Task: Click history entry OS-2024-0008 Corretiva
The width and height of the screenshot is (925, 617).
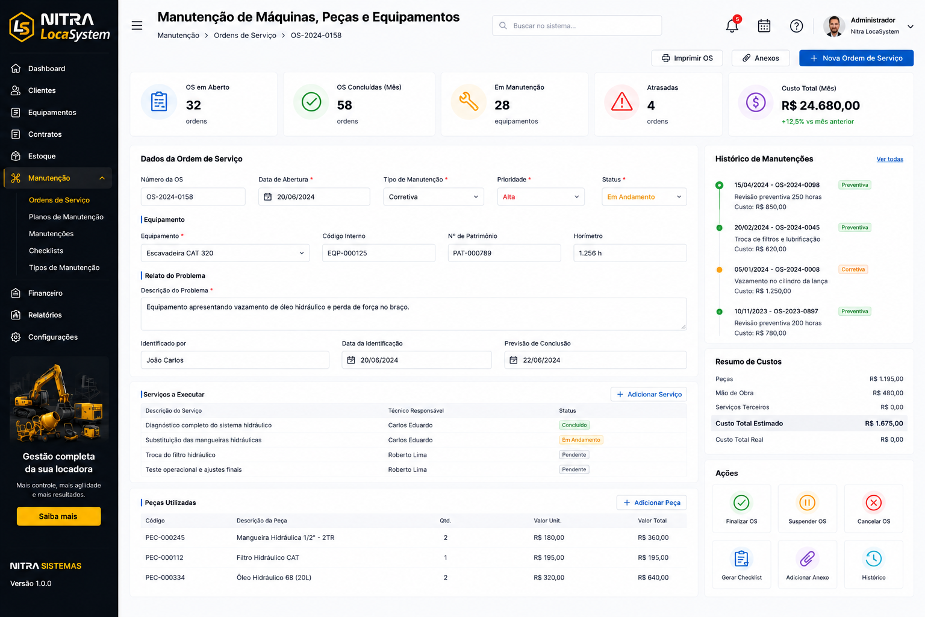Action: (x=777, y=269)
